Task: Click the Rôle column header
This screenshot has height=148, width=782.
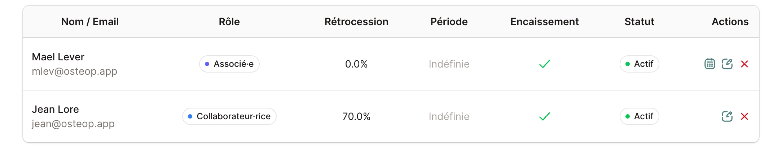Action: (x=229, y=22)
